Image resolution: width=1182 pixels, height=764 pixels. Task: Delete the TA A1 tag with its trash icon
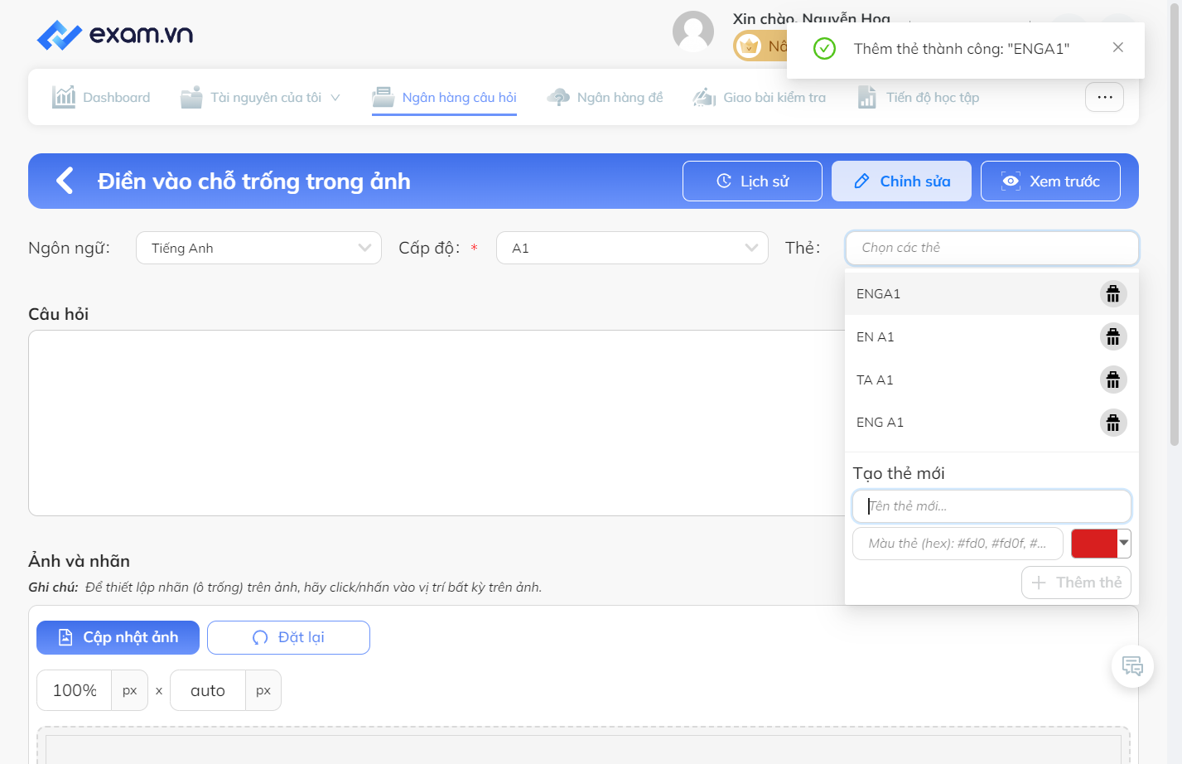pyautogui.click(x=1113, y=380)
